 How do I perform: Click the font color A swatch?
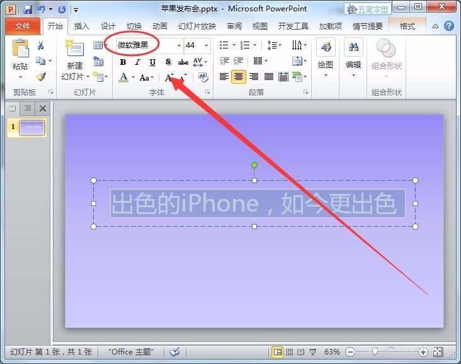tap(124, 77)
